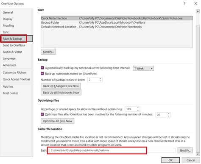The width and height of the screenshot is (201, 164).
Task: Select the Proofing category
Action: [8, 25]
